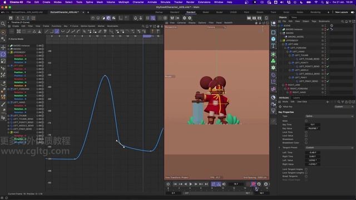Screen dimensions: 356x200
Task: Switch to the Takes tab
Action: (x=294, y=17)
